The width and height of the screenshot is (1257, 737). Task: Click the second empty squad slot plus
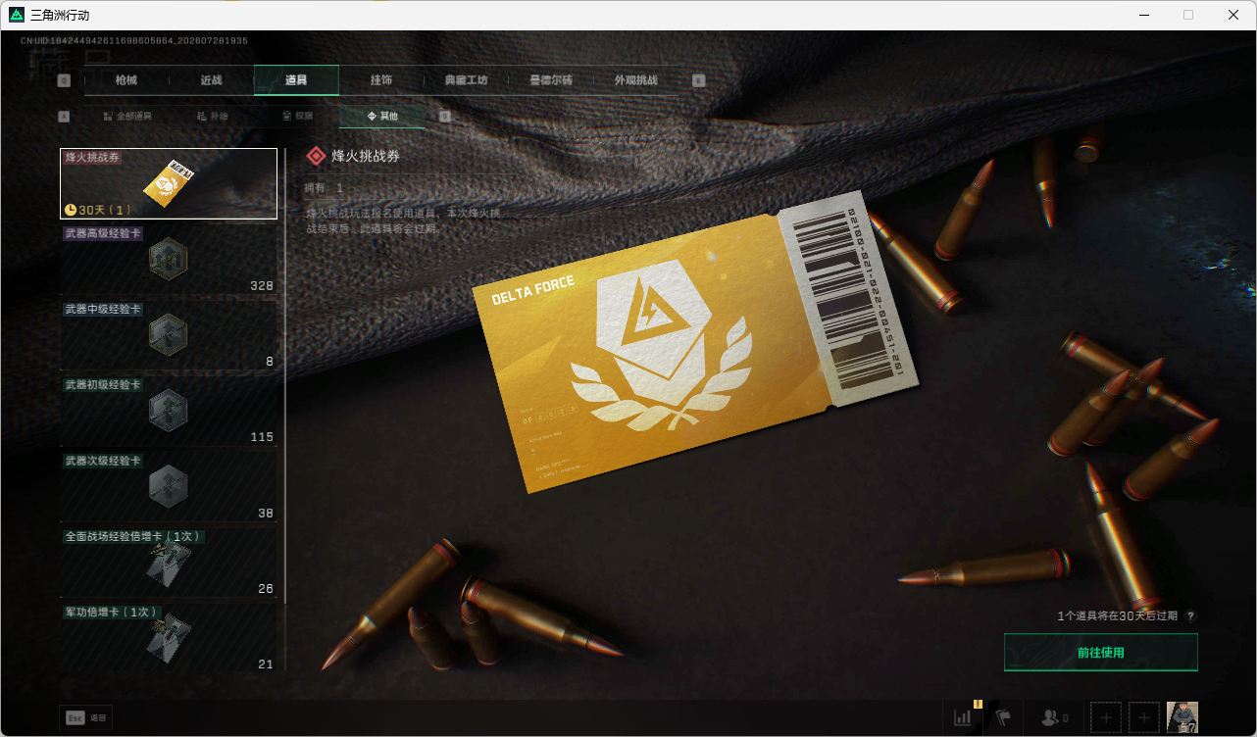click(x=1144, y=718)
